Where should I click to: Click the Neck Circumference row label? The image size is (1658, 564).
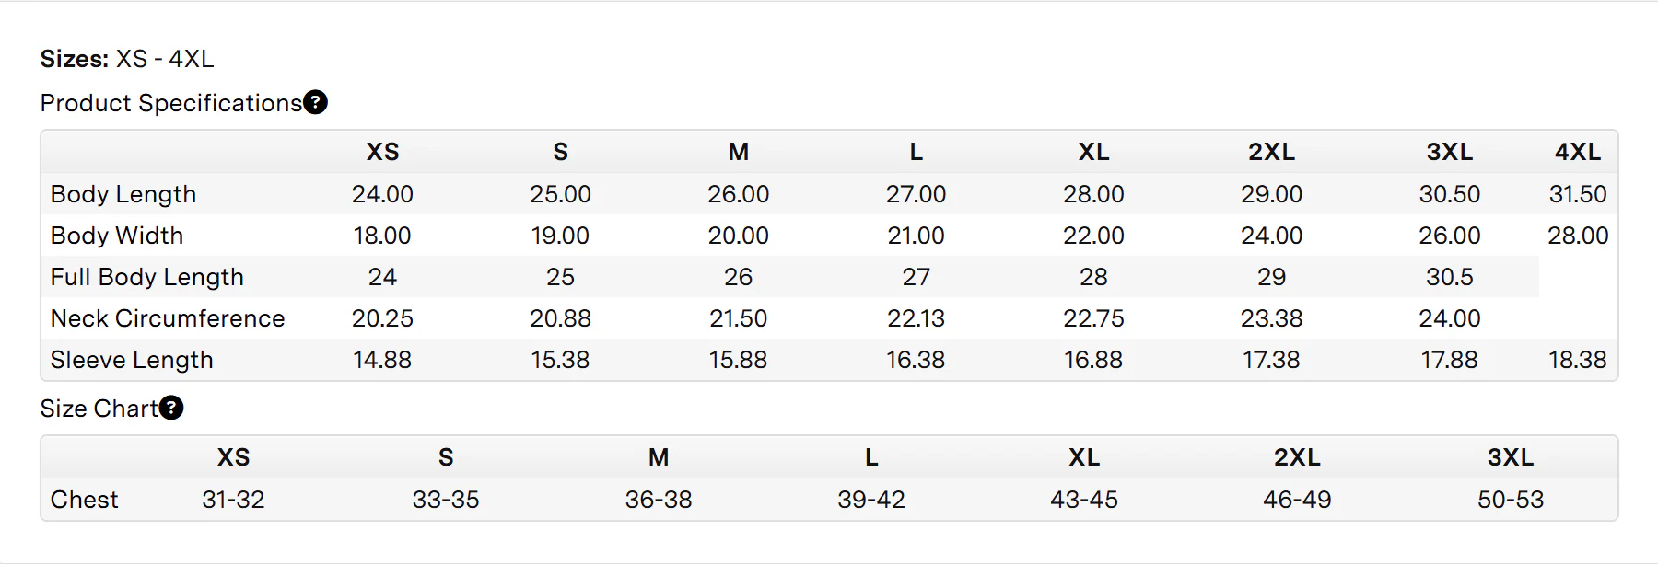tap(168, 318)
